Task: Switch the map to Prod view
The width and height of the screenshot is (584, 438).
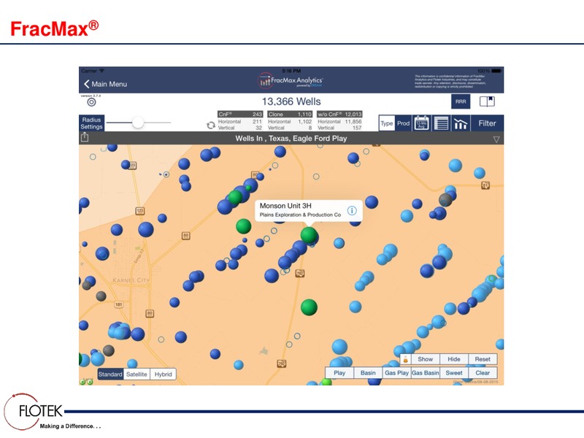Action: tap(403, 123)
